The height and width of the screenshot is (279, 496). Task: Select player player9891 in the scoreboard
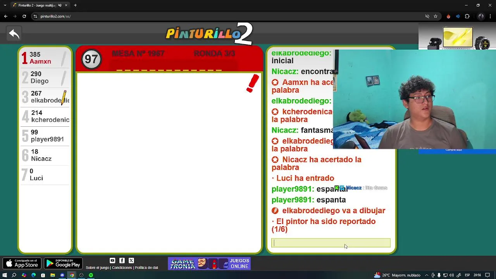coord(45,136)
